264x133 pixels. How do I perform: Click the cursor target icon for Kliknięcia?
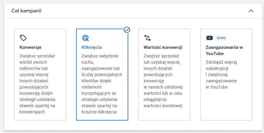tap(86, 38)
